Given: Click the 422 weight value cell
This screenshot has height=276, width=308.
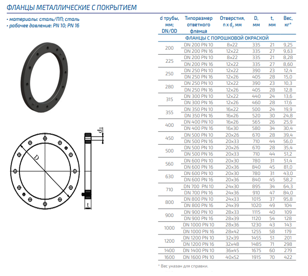Looking at the screenshot, I should [288, 257].
